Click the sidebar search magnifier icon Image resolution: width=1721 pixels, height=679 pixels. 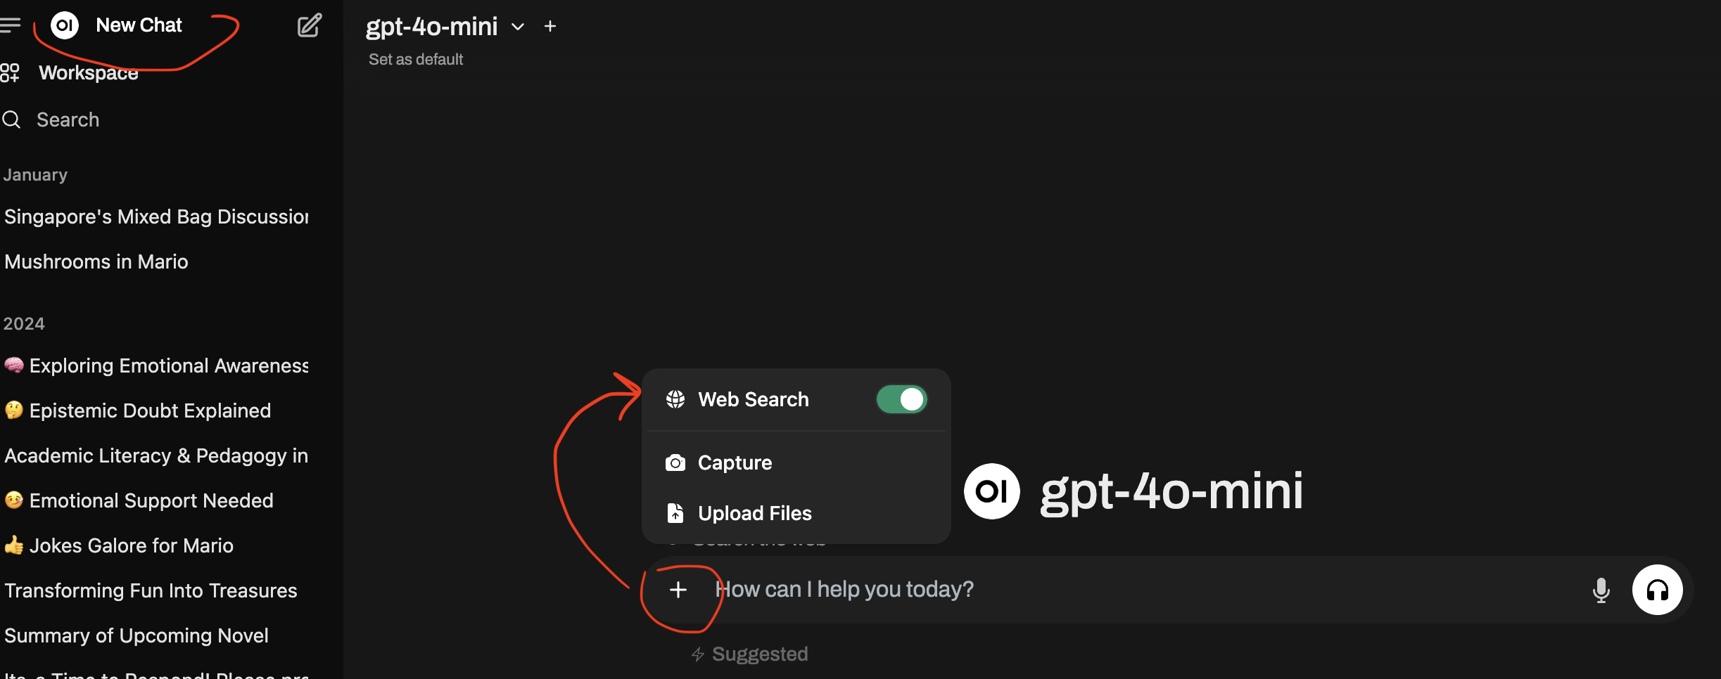point(11,119)
